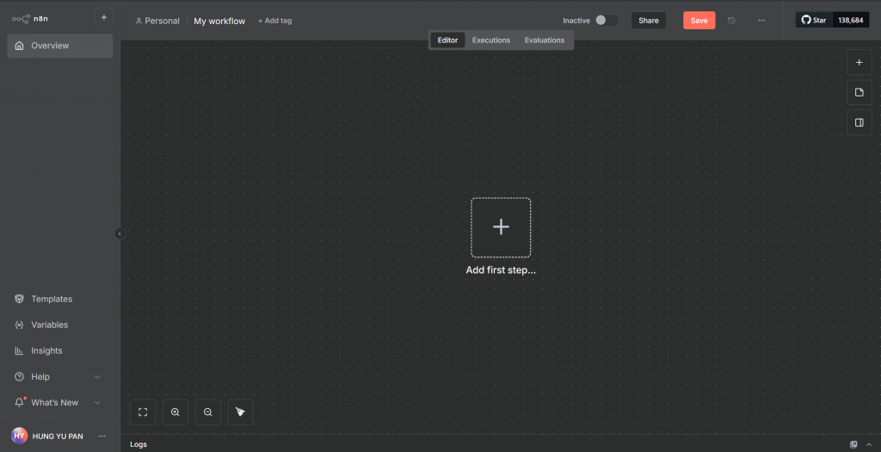Switch to the Evaluations tab

pyautogui.click(x=545, y=40)
